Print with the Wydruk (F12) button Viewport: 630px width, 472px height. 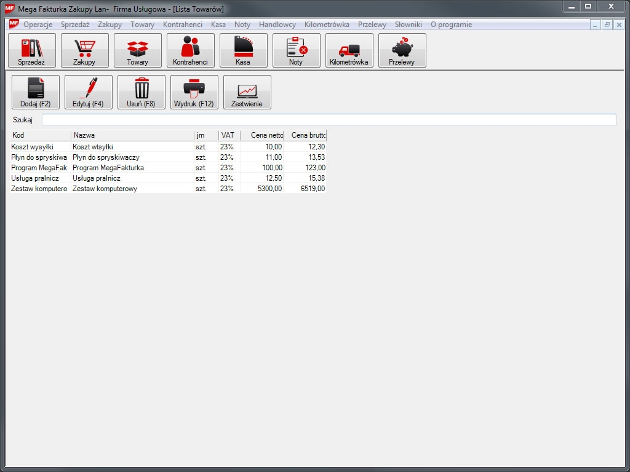tap(194, 92)
